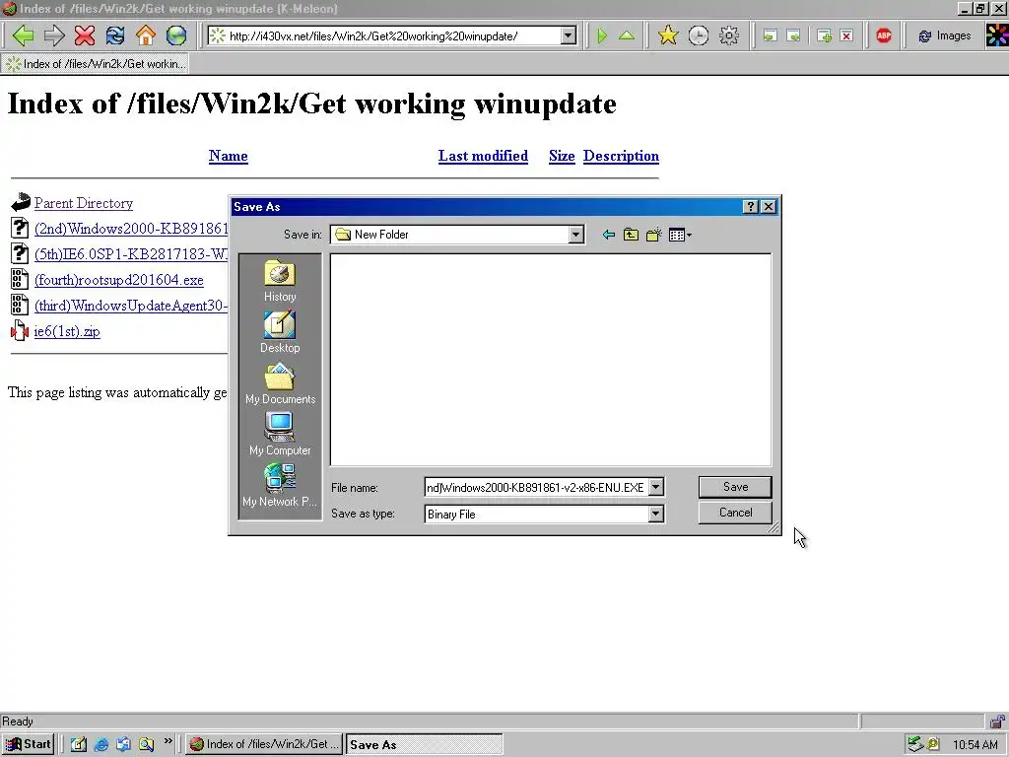
Task: Open the 'Save as type' Binary File dropdown
Action: pyautogui.click(x=655, y=514)
